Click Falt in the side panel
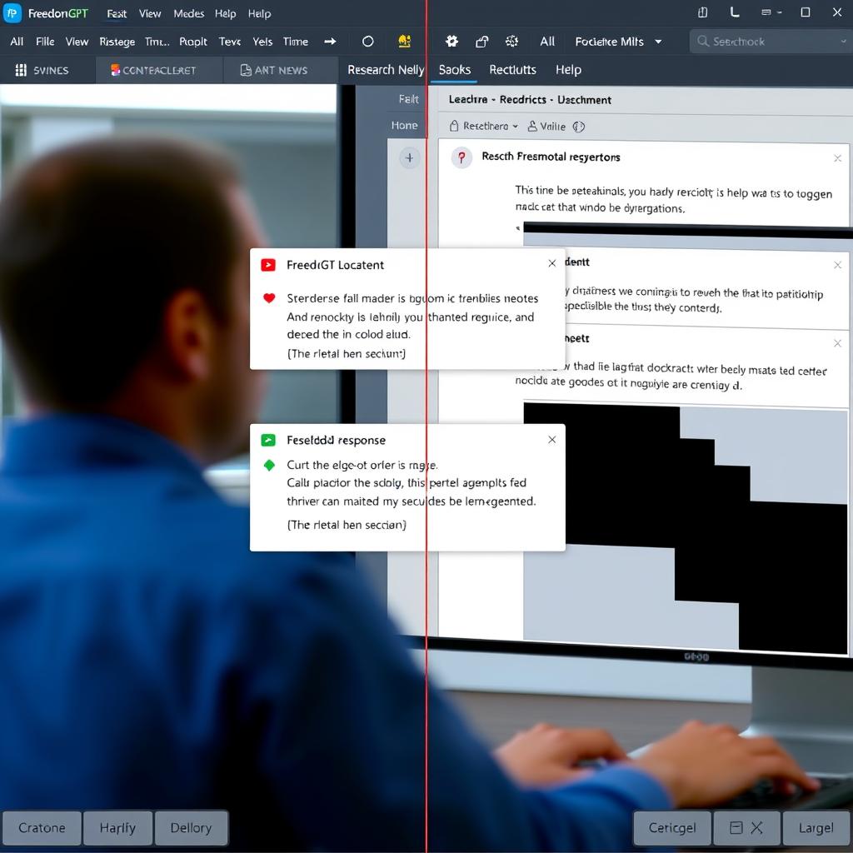Image resolution: width=853 pixels, height=853 pixels. point(408,99)
